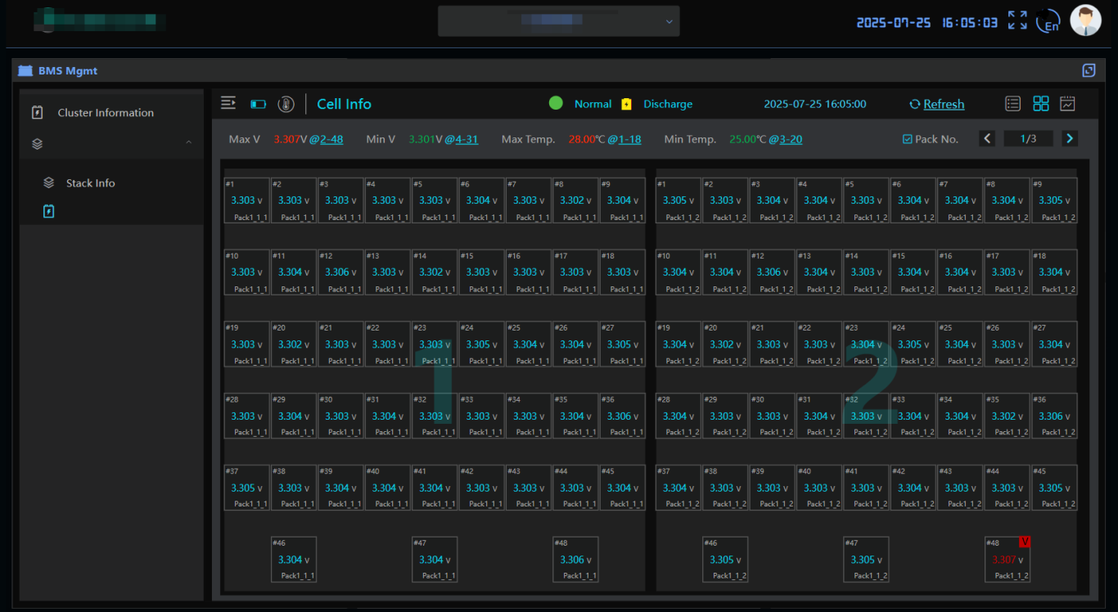
Task: Select red-highlighted cell #48 showing 3.307 V
Action: [1007, 560]
